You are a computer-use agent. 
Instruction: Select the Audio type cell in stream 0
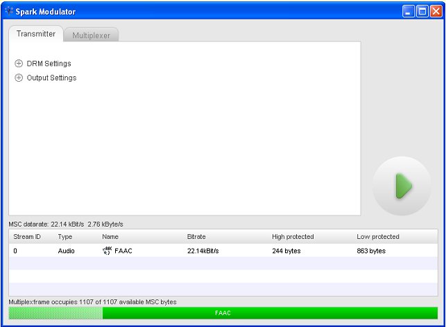[x=67, y=251]
